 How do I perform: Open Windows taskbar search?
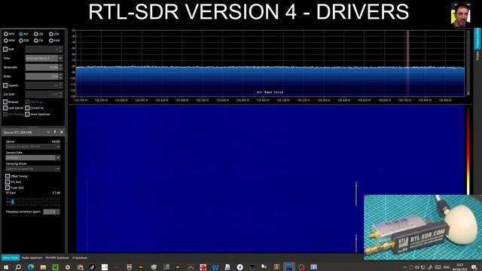click(x=18, y=267)
